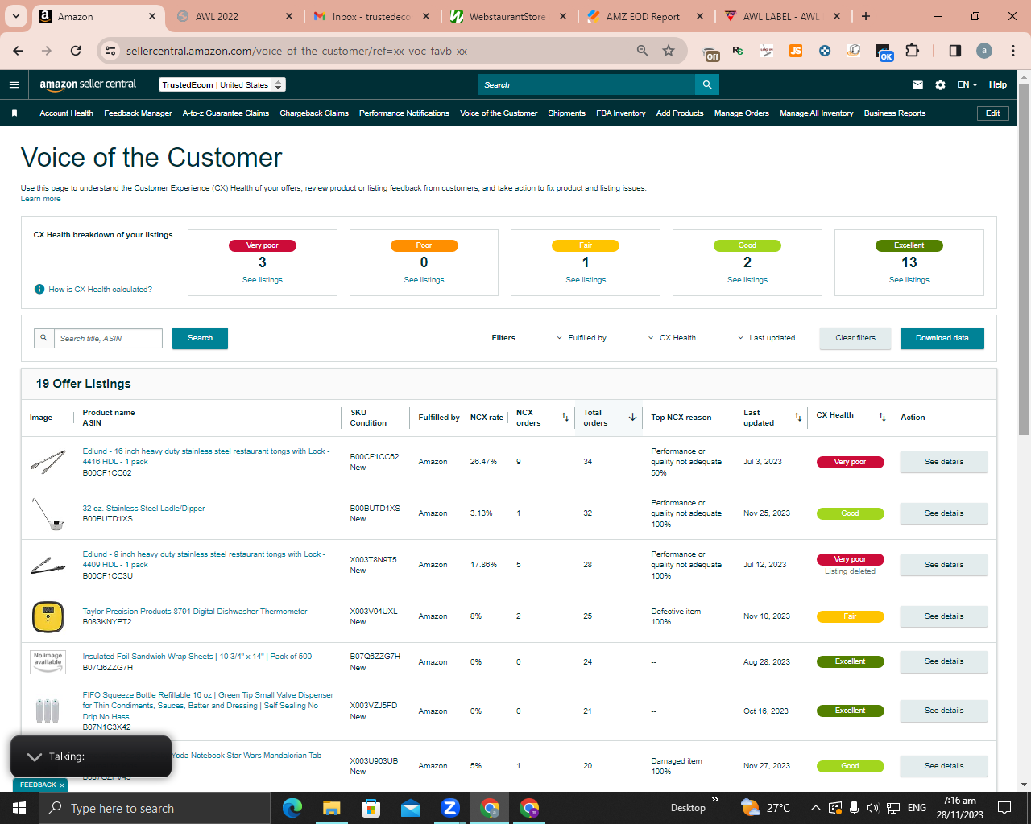Open the Seller Central hamburger menu
Viewport: 1031px width, 824px height.
click(14, 84)
